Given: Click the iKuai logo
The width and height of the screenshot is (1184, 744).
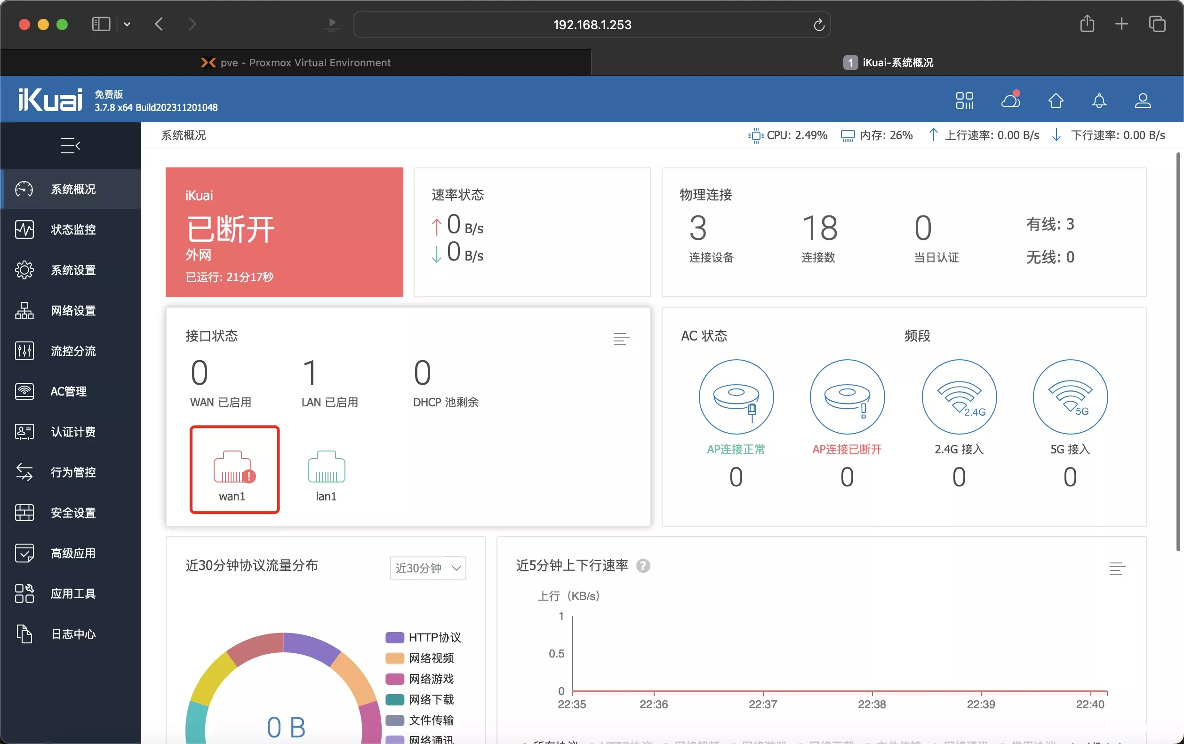Looking at the screenshot, I should tap(50, 100).
